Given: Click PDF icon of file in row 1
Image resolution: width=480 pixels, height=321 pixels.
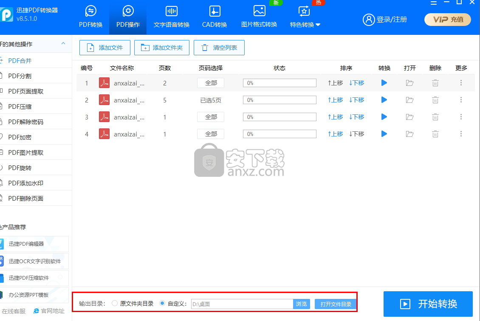Looking at the screenshot, I should click(104, 83).
